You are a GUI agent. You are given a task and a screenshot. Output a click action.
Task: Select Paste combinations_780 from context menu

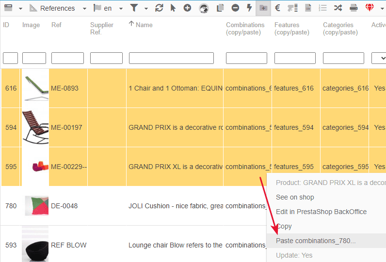click(x=316, y=241)
